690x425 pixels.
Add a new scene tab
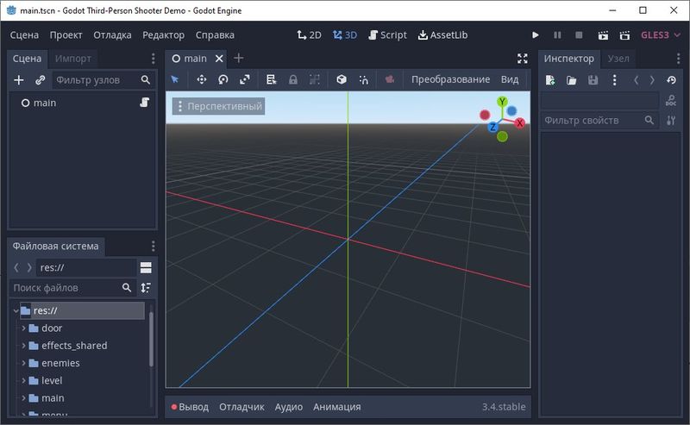pos(239,58)
